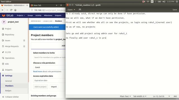Open the Plain Text language selector
179x100 pixels.
click(125, 96)
